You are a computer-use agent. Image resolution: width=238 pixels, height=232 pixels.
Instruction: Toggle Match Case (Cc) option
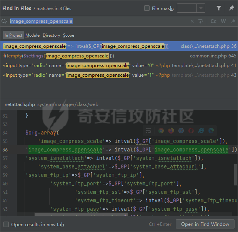click(213, 21)
